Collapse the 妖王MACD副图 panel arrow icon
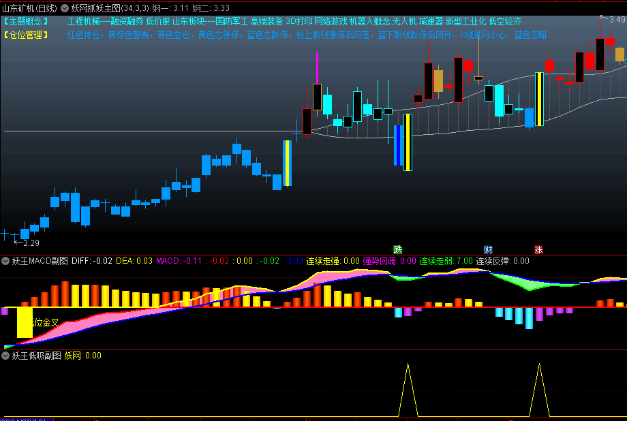 [5, 262]
